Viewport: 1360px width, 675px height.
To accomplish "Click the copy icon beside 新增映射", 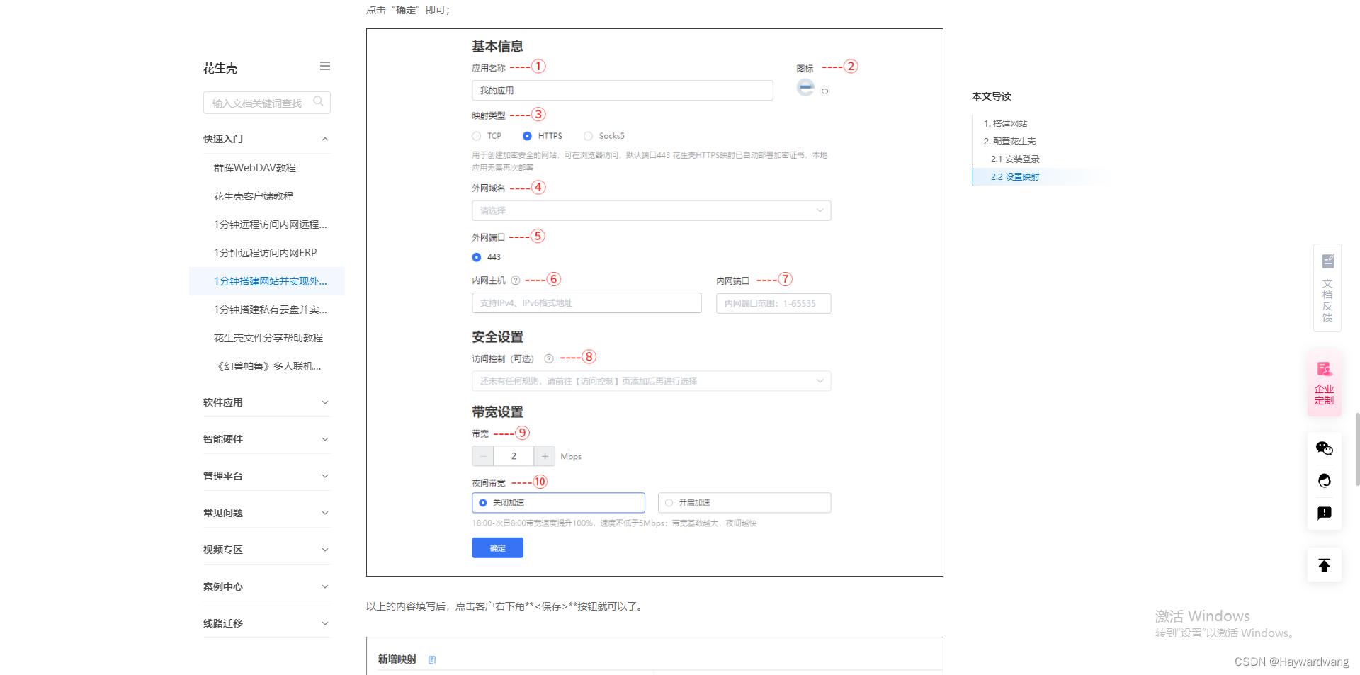I will (432, 659).
